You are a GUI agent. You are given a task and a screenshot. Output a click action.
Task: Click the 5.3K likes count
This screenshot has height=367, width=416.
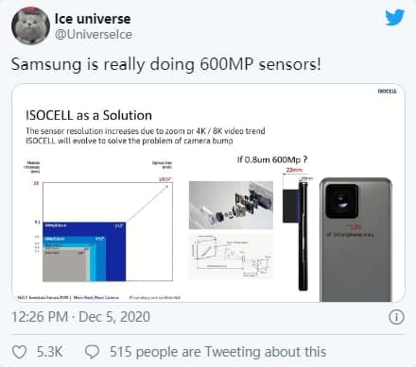pyautogui.click(x=49, y=352)
